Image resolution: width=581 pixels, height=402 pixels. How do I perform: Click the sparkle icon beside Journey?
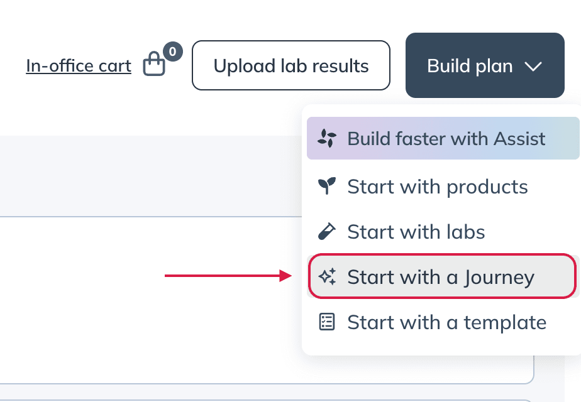point(328,276)
